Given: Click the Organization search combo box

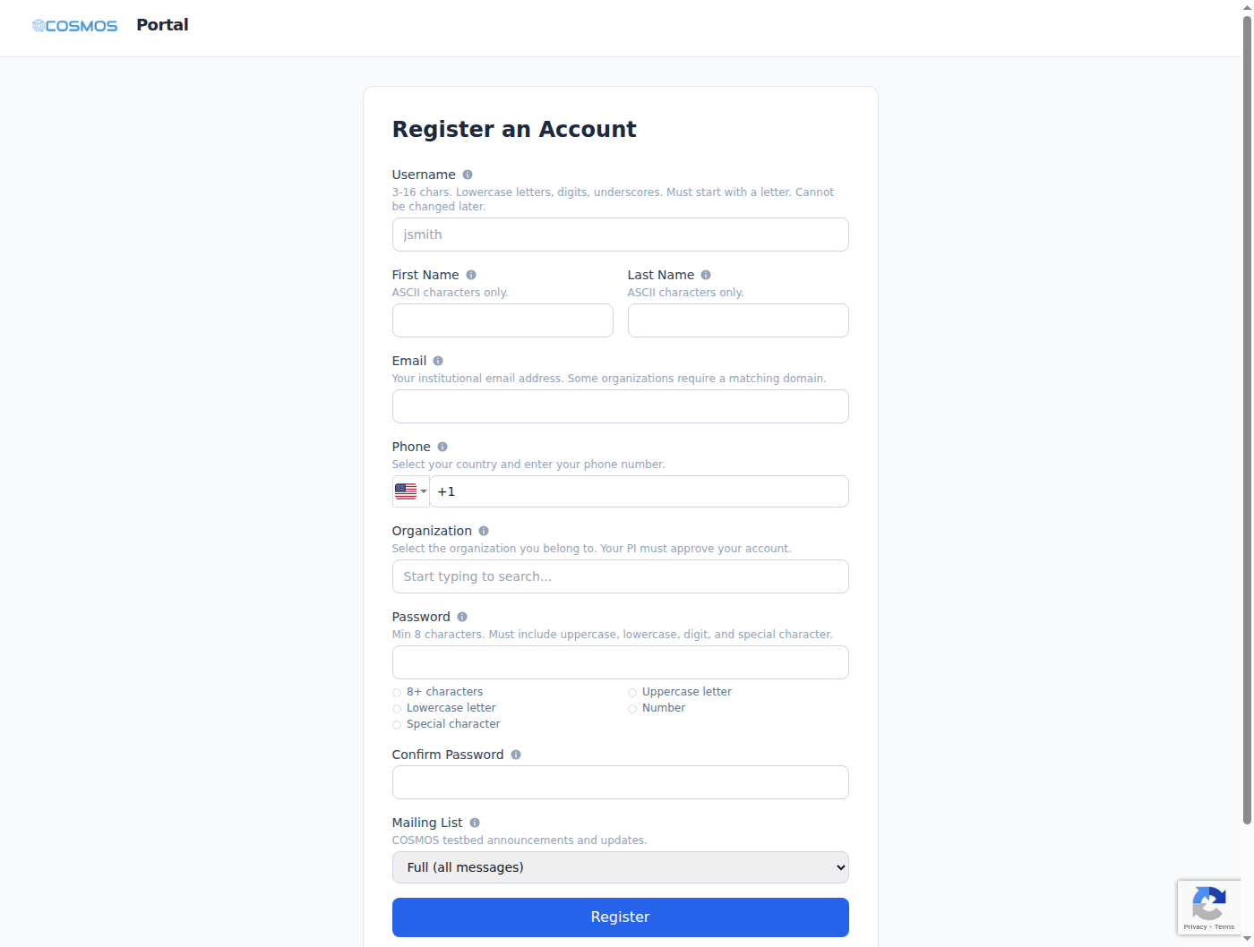Looking at the screenshot, I should tap(620, 576).
